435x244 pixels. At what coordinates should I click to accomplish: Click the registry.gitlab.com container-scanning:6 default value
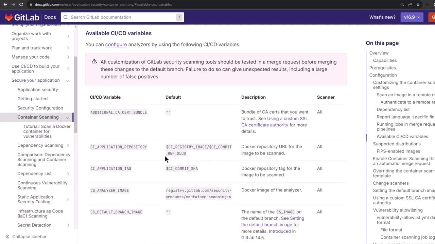198,194
